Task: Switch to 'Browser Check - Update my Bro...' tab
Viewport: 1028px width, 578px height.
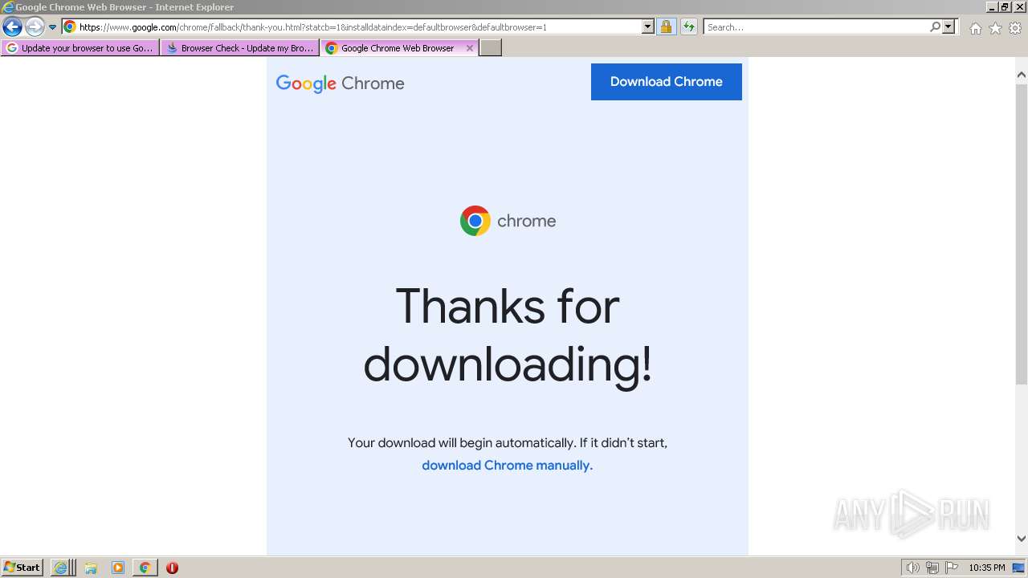Action: pos(240,48)
